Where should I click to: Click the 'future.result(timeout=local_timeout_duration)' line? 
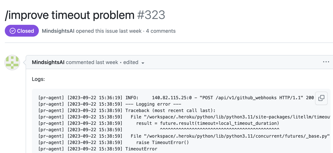tap(208, 123)
